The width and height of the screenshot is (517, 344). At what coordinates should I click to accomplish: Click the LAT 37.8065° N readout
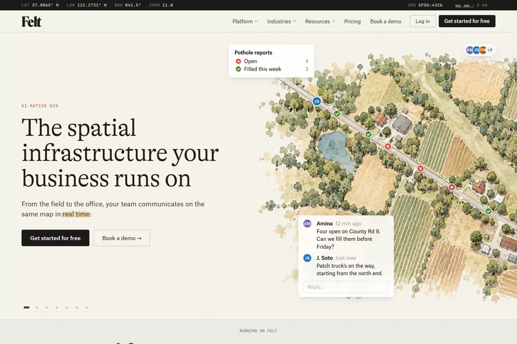(x=40, y=5)
